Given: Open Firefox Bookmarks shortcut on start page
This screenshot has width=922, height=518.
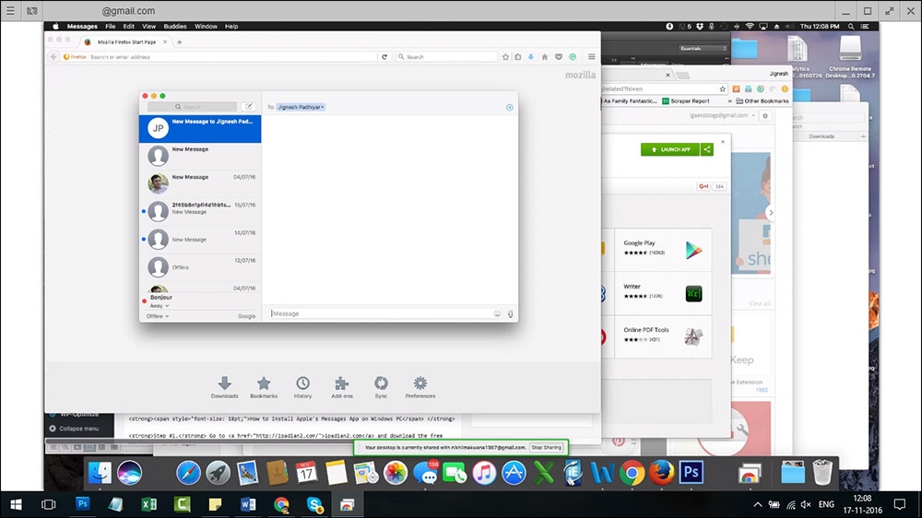Looking at the screenshot, I should pyautogui.click(x=264, y=388).
